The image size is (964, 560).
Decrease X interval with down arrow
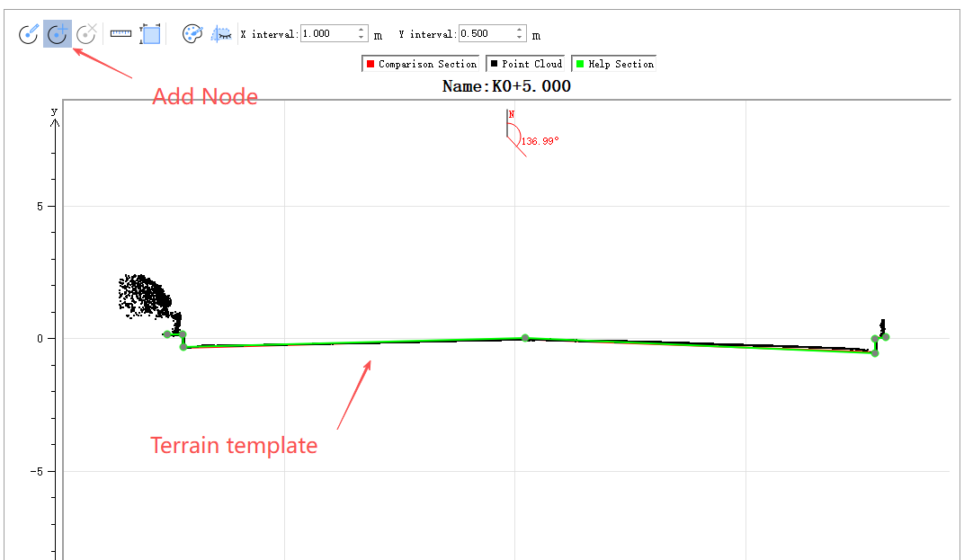coord(361,39)
